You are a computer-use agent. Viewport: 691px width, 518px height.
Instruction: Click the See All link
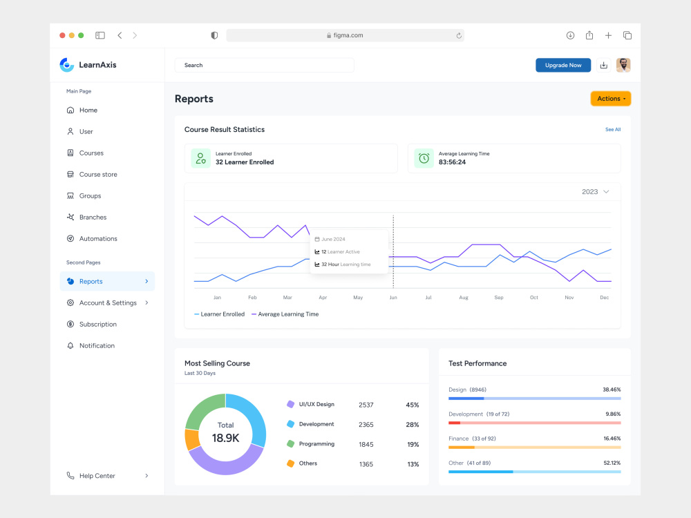tap(612, 130)
